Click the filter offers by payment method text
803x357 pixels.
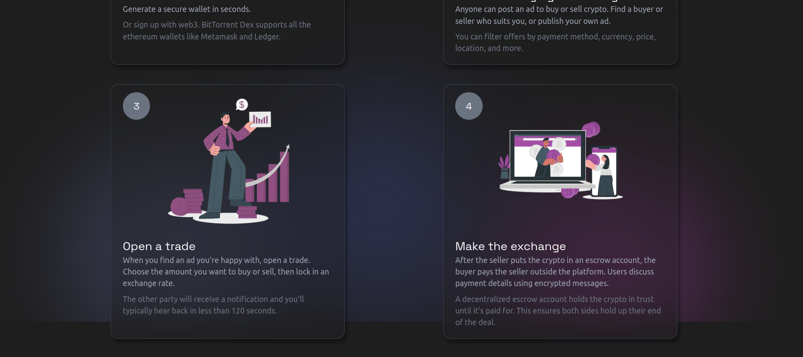pyautogui.click(x=555, y=43)
